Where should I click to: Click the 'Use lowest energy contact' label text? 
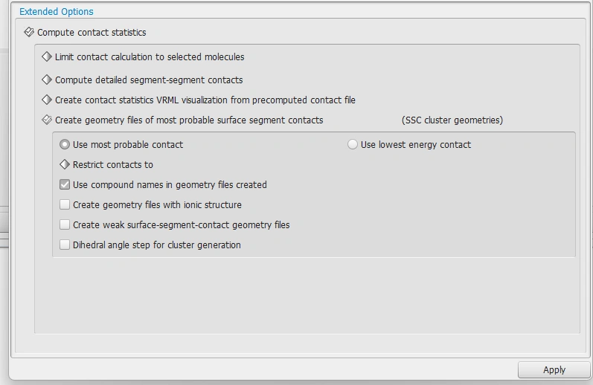pyautogui.click(x=415, y=145)
